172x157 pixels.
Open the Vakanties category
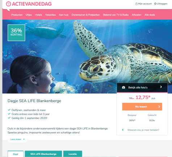[x=50, y=15]
